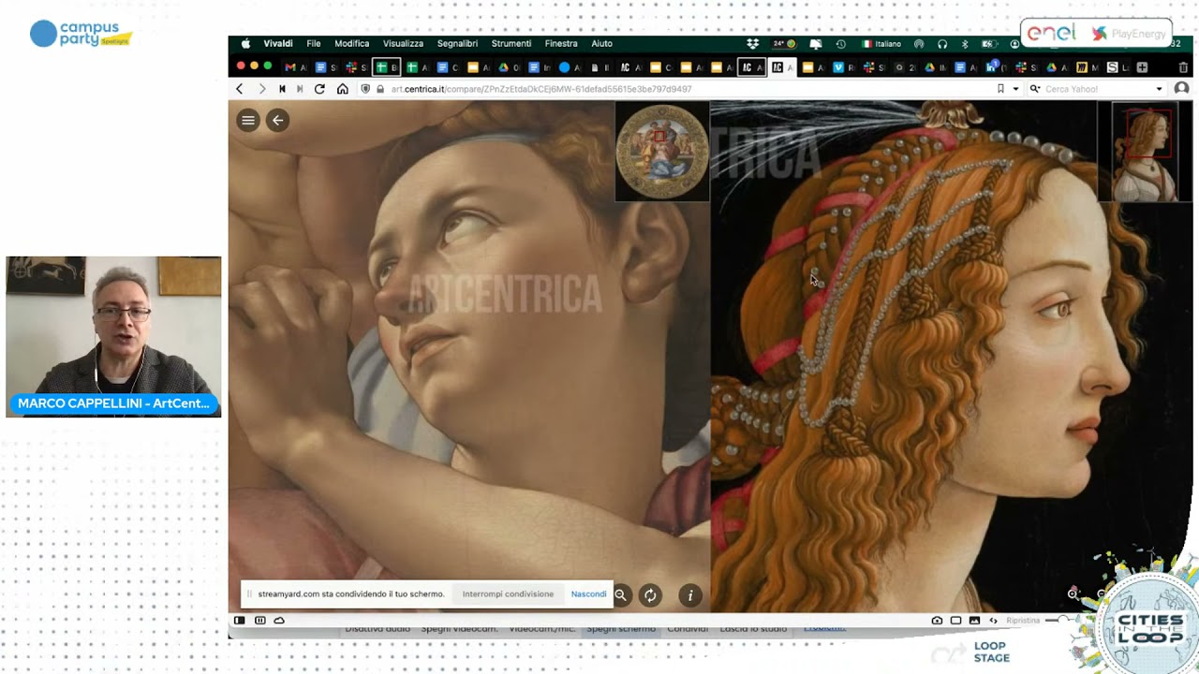Click the magnifier icon beside Nascondi

click(x=620, y=595)
